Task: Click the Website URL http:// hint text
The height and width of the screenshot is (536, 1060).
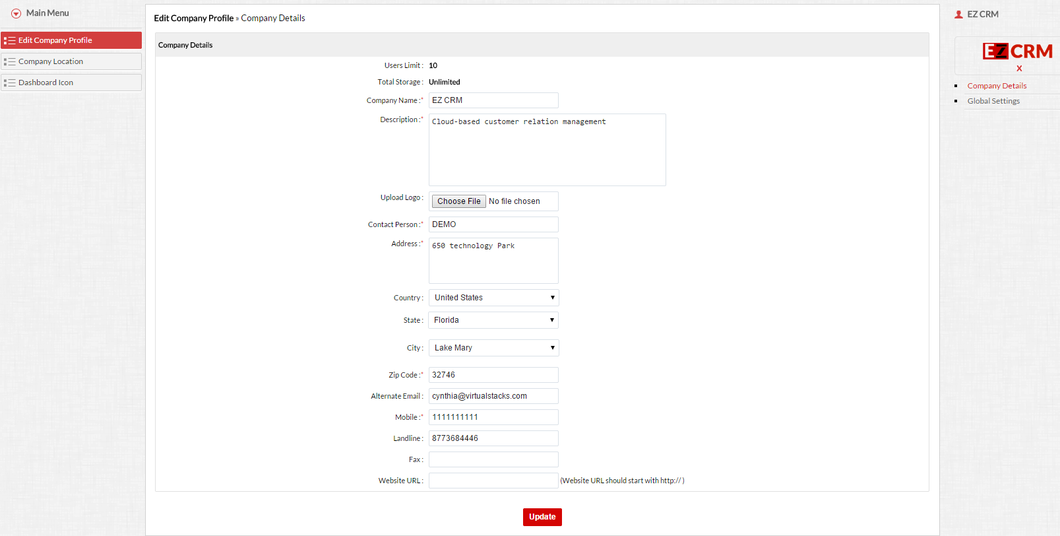Action: [622, 481]
